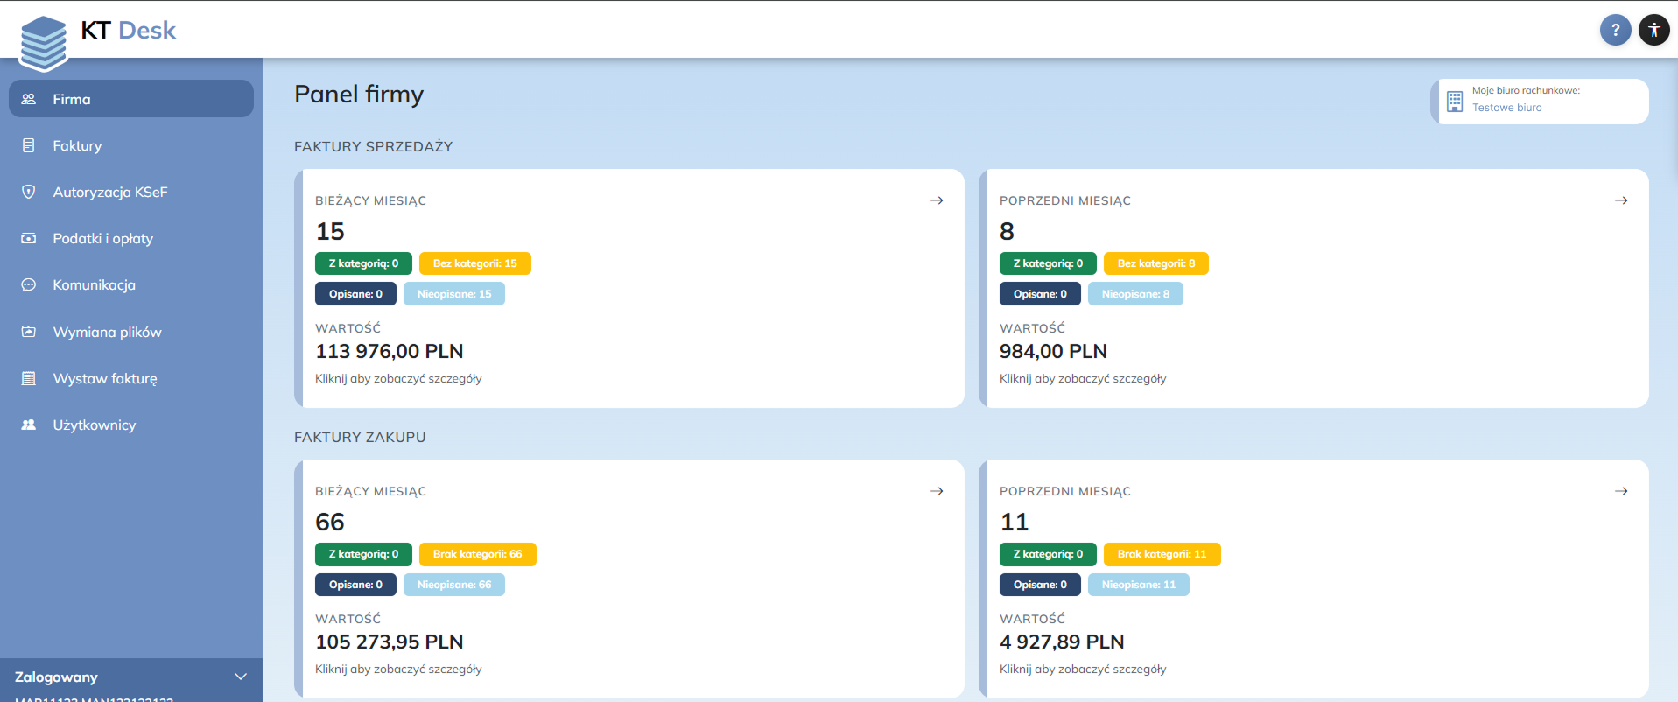Click the FAKTURY SPRZEDAŻY section label
This screenshot has height=702, width=1678.
click(374, 146)
